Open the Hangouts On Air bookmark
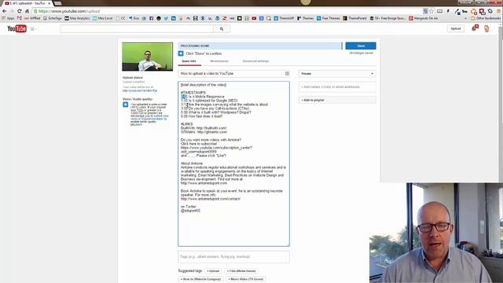503x283 pixels. (x=423, y=18)
